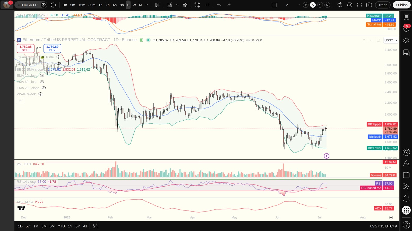The width and height of the screenshot is (412, 231).
Task: Click the Publish button
Action: 401,5
